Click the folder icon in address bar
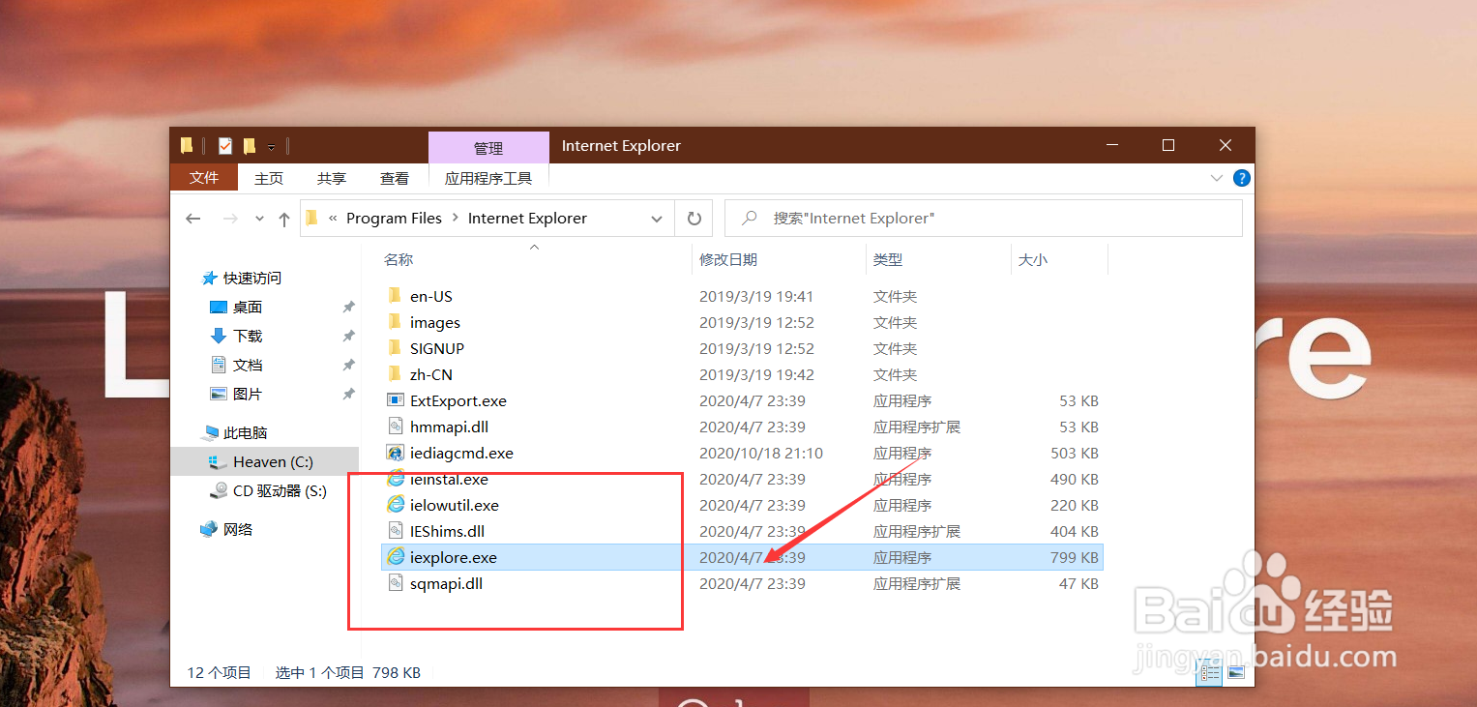The width and height of the screenshot is (1477, 707). click(x=311, y=219)
